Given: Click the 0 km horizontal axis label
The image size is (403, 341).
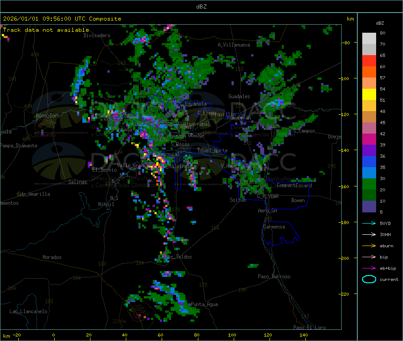Looking at the screenshot, I should [53, 335].
